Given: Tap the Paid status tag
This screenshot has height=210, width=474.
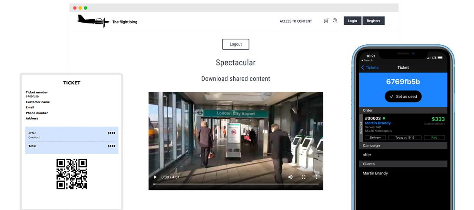Looking at the screenshot, I should coord(434,137).
